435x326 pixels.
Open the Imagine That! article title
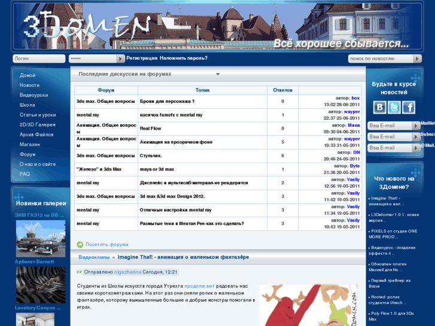tap(183, 257)
